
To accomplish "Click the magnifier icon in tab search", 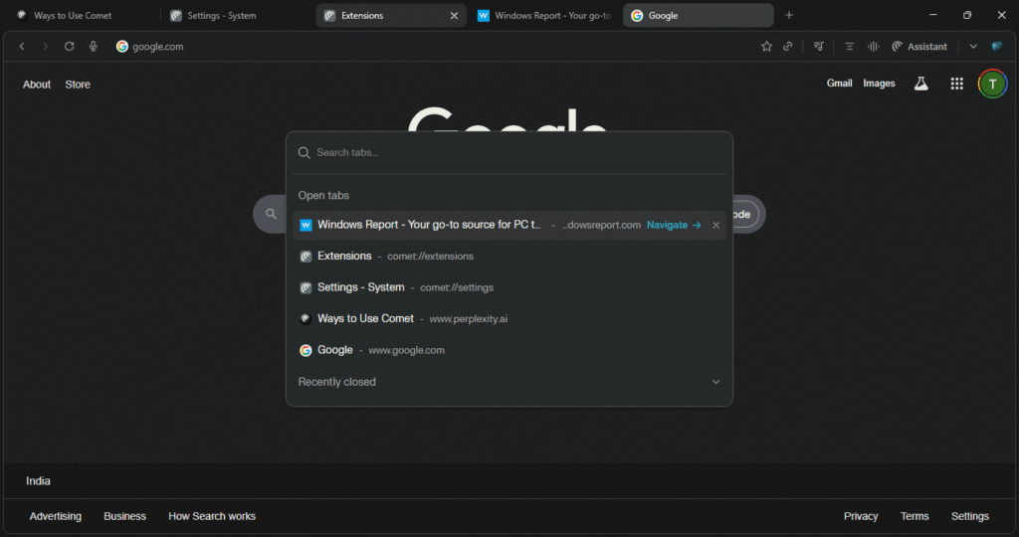I will pos(305,152).
